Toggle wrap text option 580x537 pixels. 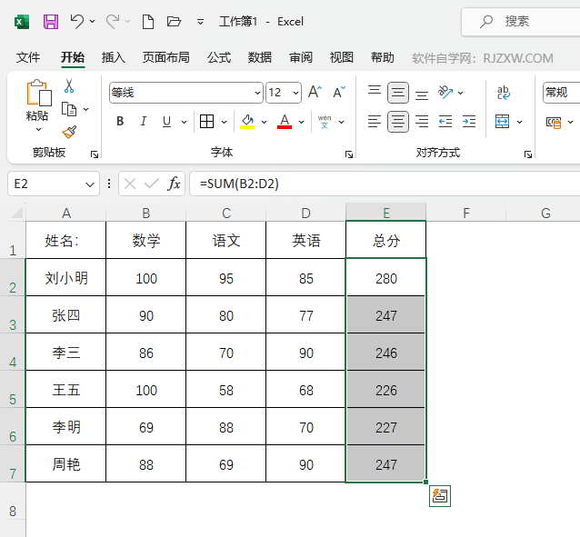[504, 93]
